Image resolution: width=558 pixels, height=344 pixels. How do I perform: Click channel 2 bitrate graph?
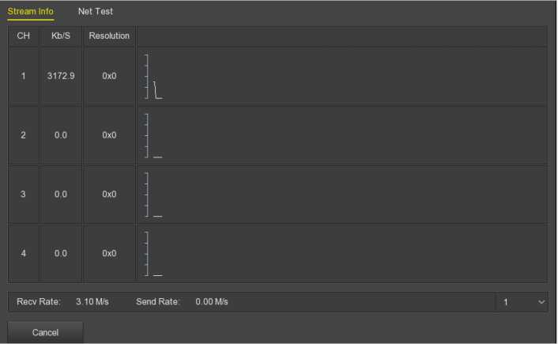(x=341, y=135)
